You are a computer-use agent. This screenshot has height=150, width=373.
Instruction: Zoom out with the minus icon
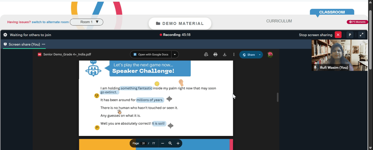(x=163, y=143)
